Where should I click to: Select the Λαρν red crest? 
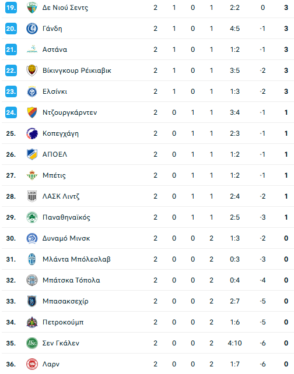(32, 365)
